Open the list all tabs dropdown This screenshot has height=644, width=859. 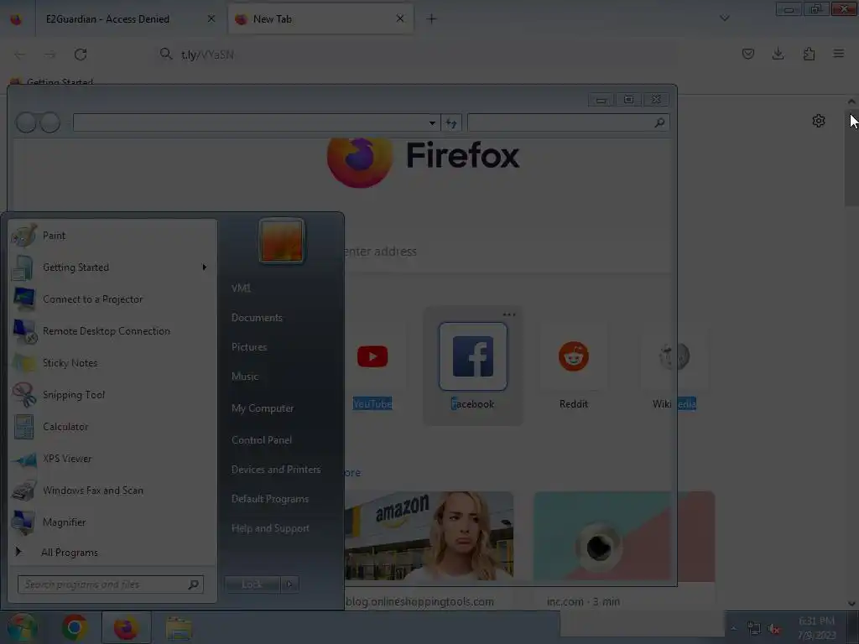pos(725,18)
